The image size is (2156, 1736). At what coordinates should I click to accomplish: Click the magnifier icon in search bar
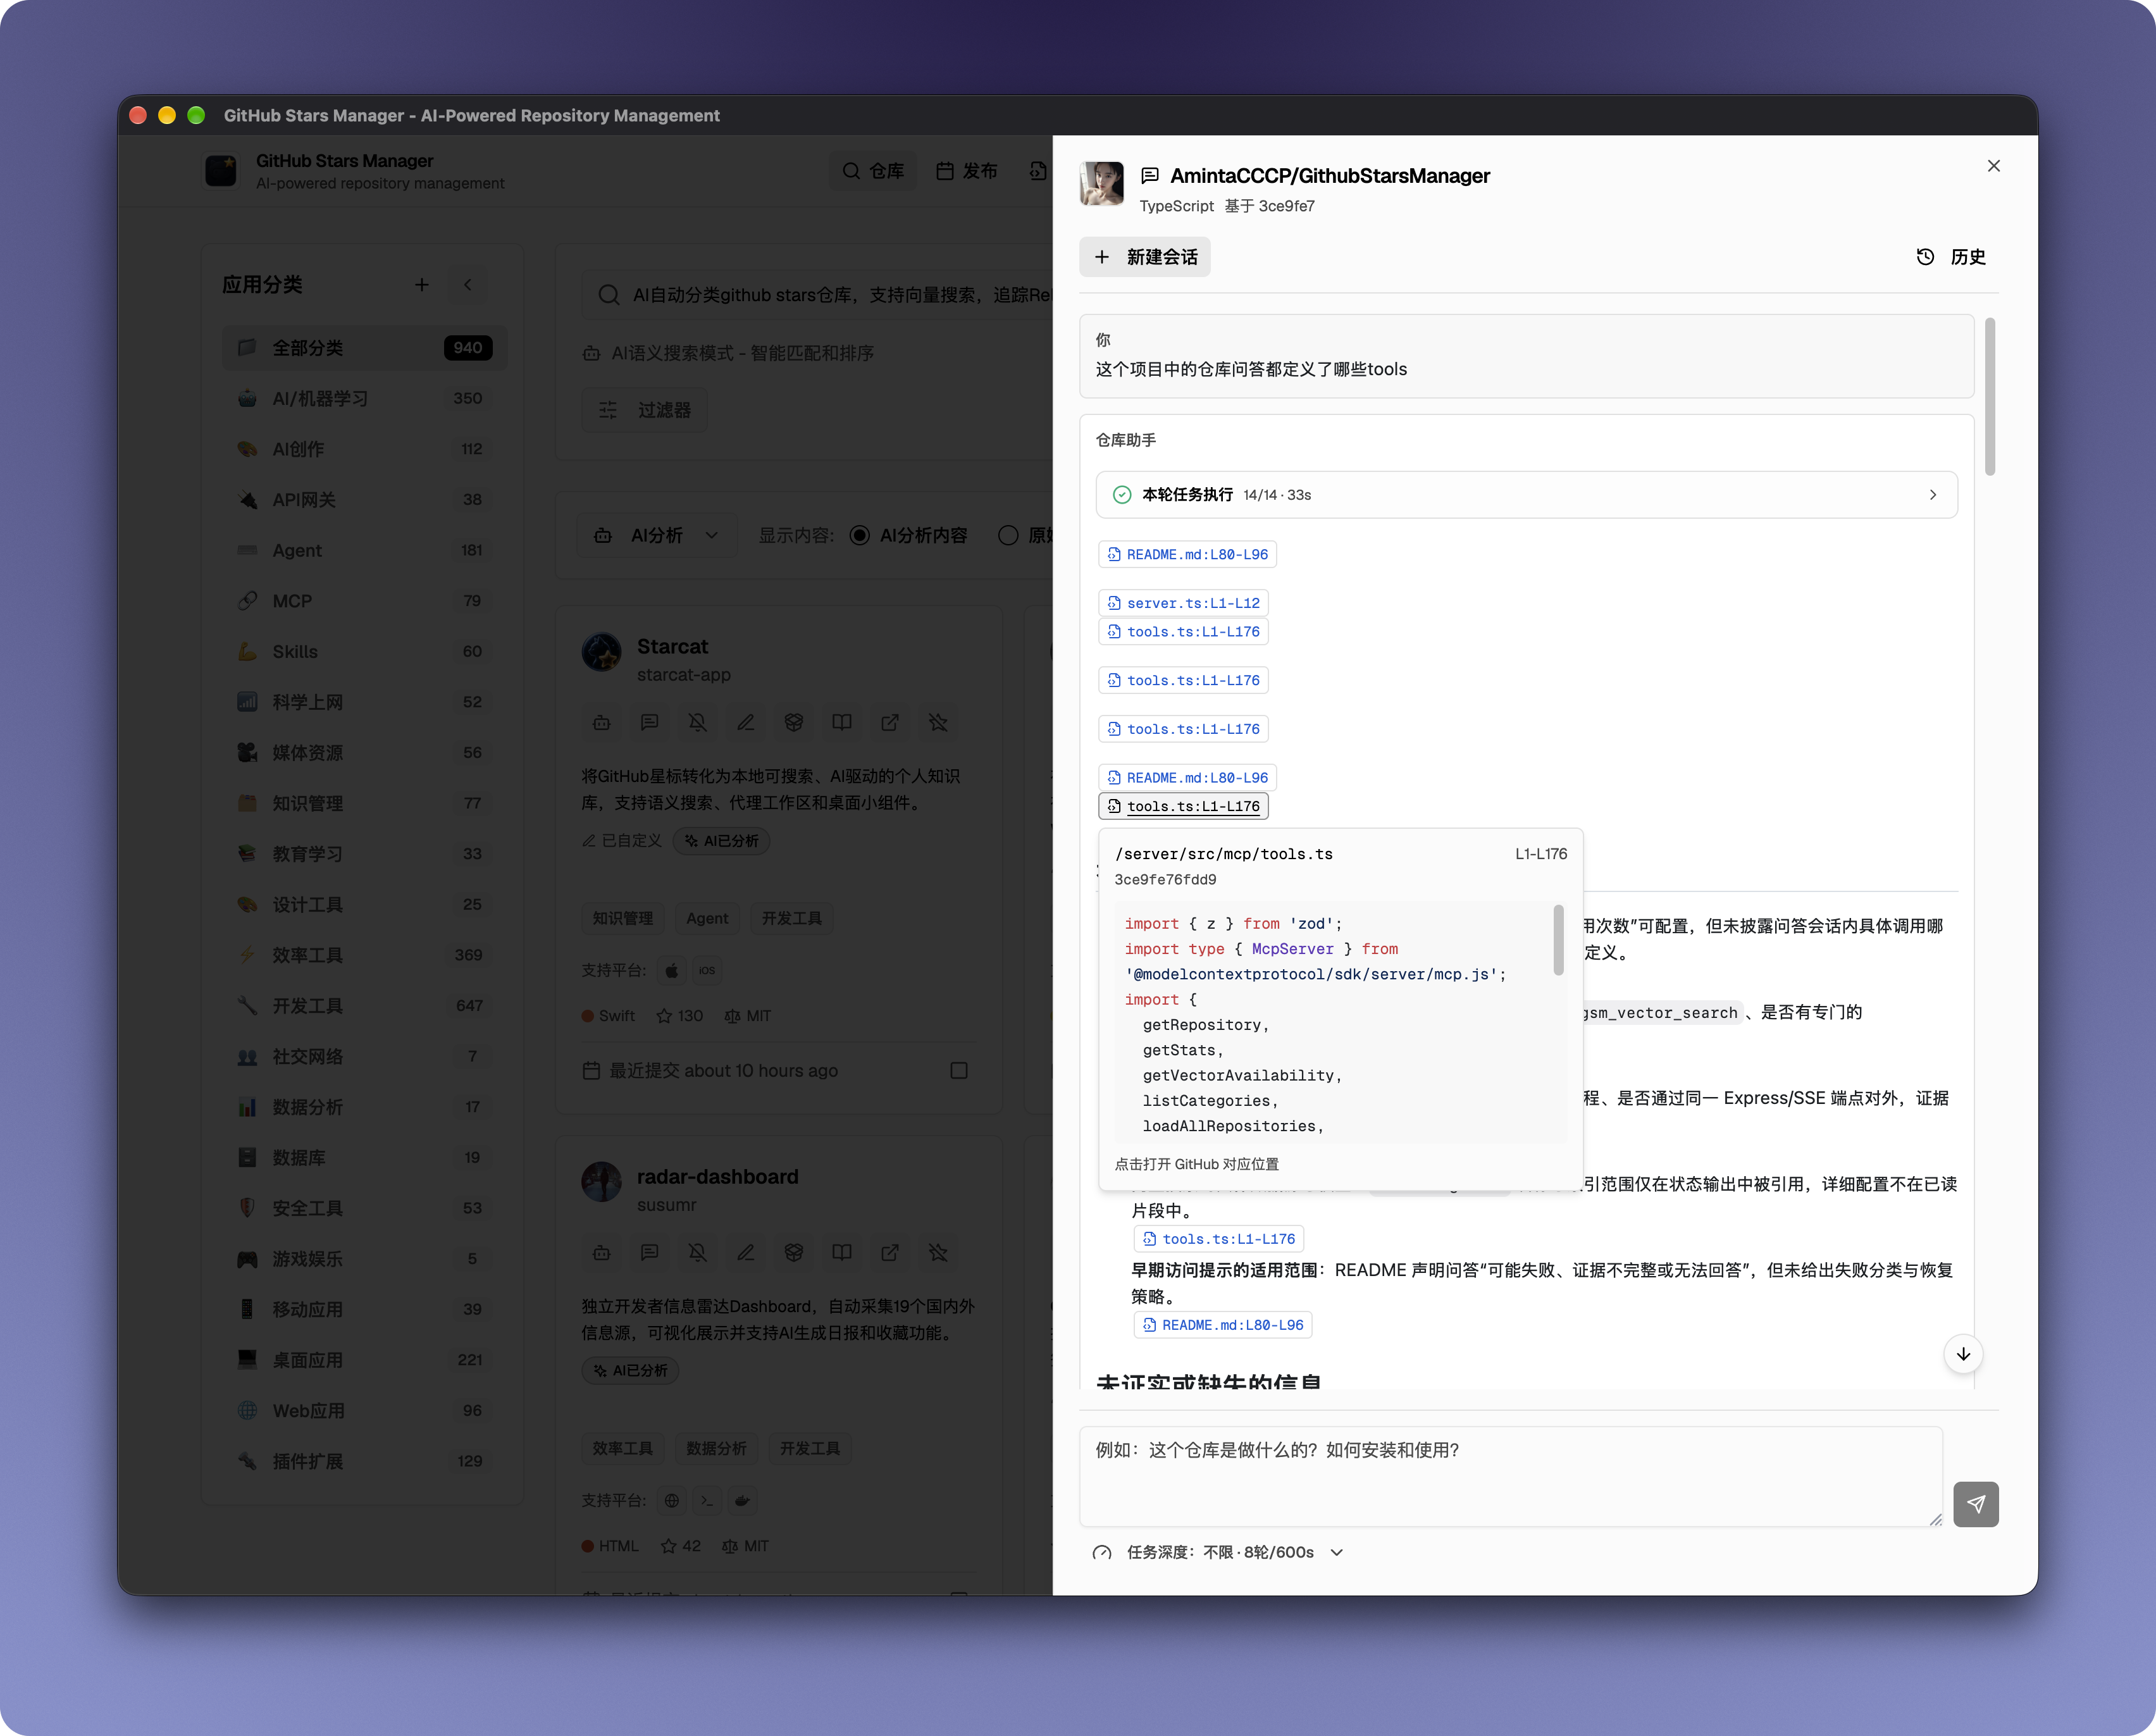tap(608, 295)
